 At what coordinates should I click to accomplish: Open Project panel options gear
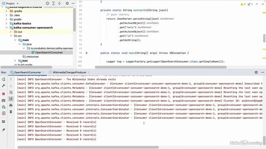click(x=67, y=3)
